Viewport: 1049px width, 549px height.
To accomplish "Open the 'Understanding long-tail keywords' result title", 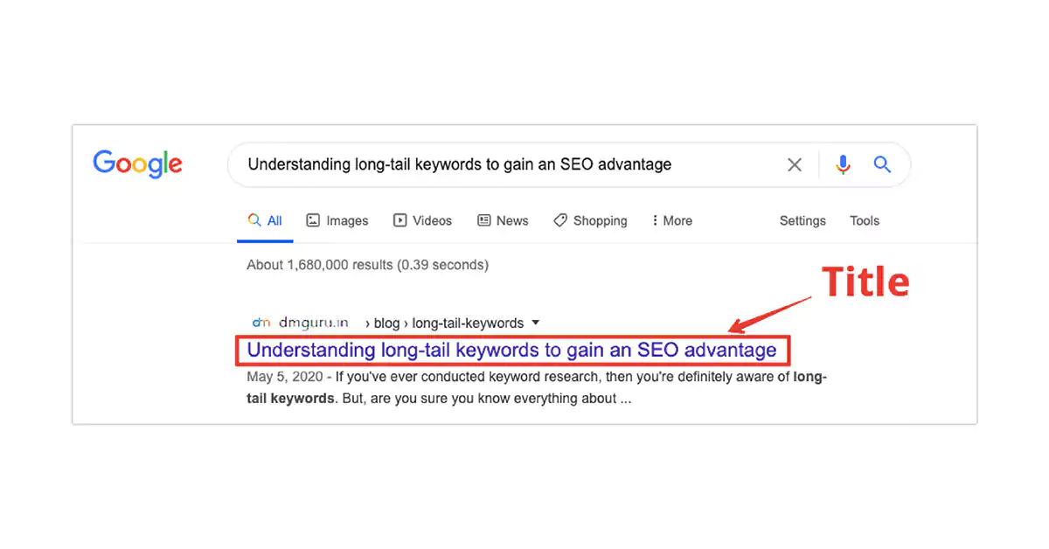I will 511,351.
